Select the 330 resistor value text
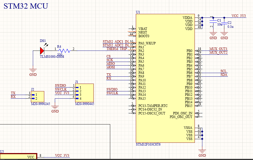 click(x=60, y=54)
